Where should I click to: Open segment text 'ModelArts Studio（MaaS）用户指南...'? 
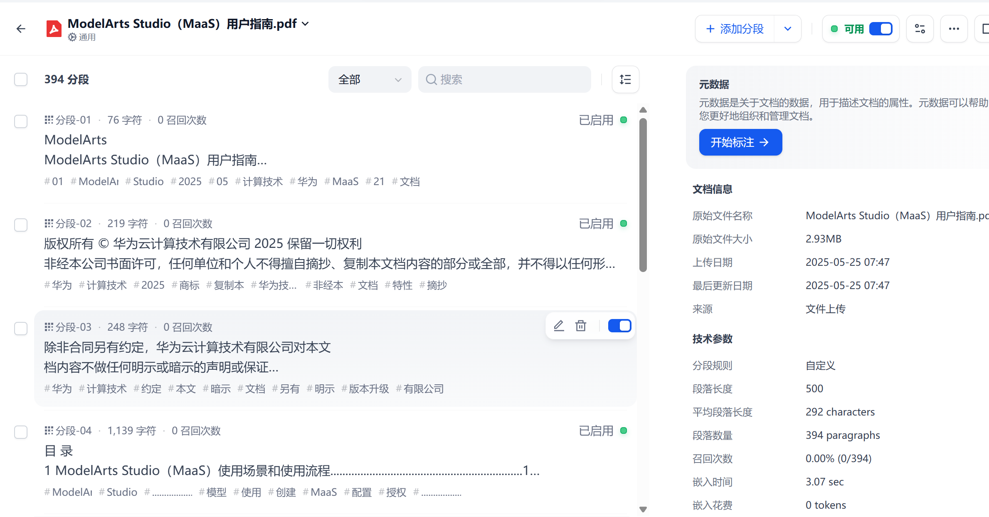(155, 160)
